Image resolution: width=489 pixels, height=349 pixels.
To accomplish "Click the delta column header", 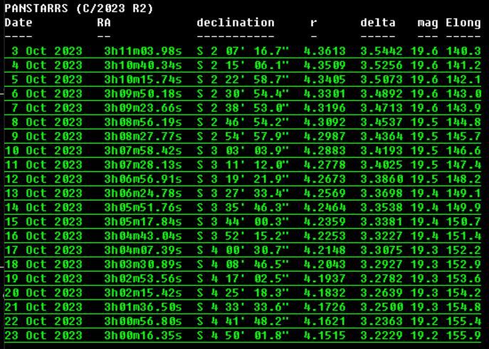I will (x=378, y=23).
